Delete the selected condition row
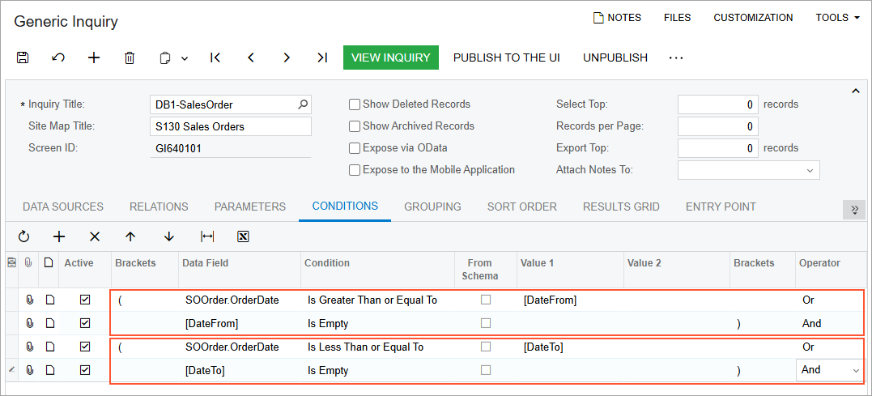Viewport: 872px width, 396px height. [x=95, y=236]
